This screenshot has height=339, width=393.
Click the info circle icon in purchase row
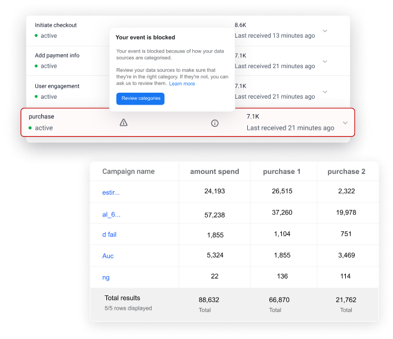(215, 123)
